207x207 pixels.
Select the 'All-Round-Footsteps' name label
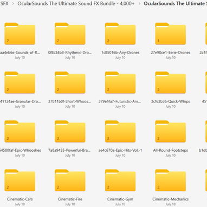[x=171, y=150]
